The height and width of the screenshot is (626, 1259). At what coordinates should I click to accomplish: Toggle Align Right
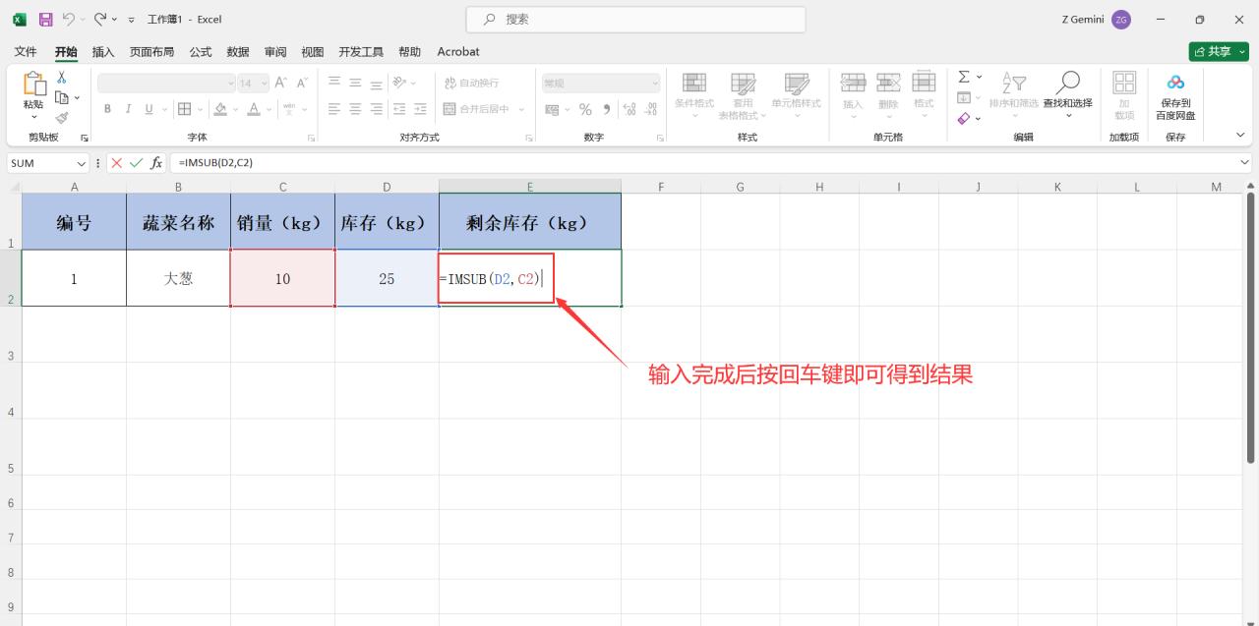click(x=377, y=109)
